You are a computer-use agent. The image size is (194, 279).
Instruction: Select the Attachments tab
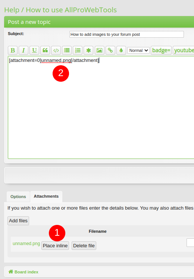click(46, 196)
